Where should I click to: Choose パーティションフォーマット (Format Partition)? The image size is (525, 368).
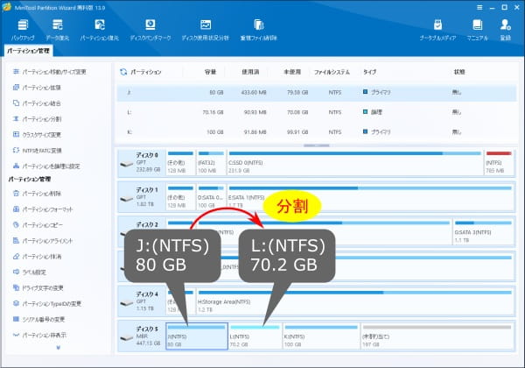point(43,209)
